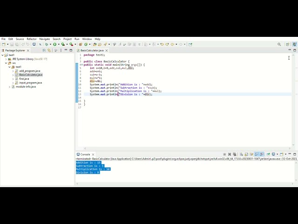
Task: Click Clear Console icon
Action: (x=241, y=154)
